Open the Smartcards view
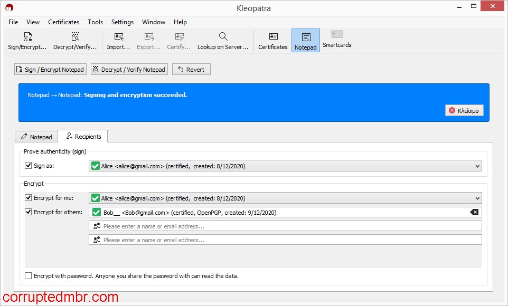The height and width of the screenshot is (306, 508). (x=336, y=40)
